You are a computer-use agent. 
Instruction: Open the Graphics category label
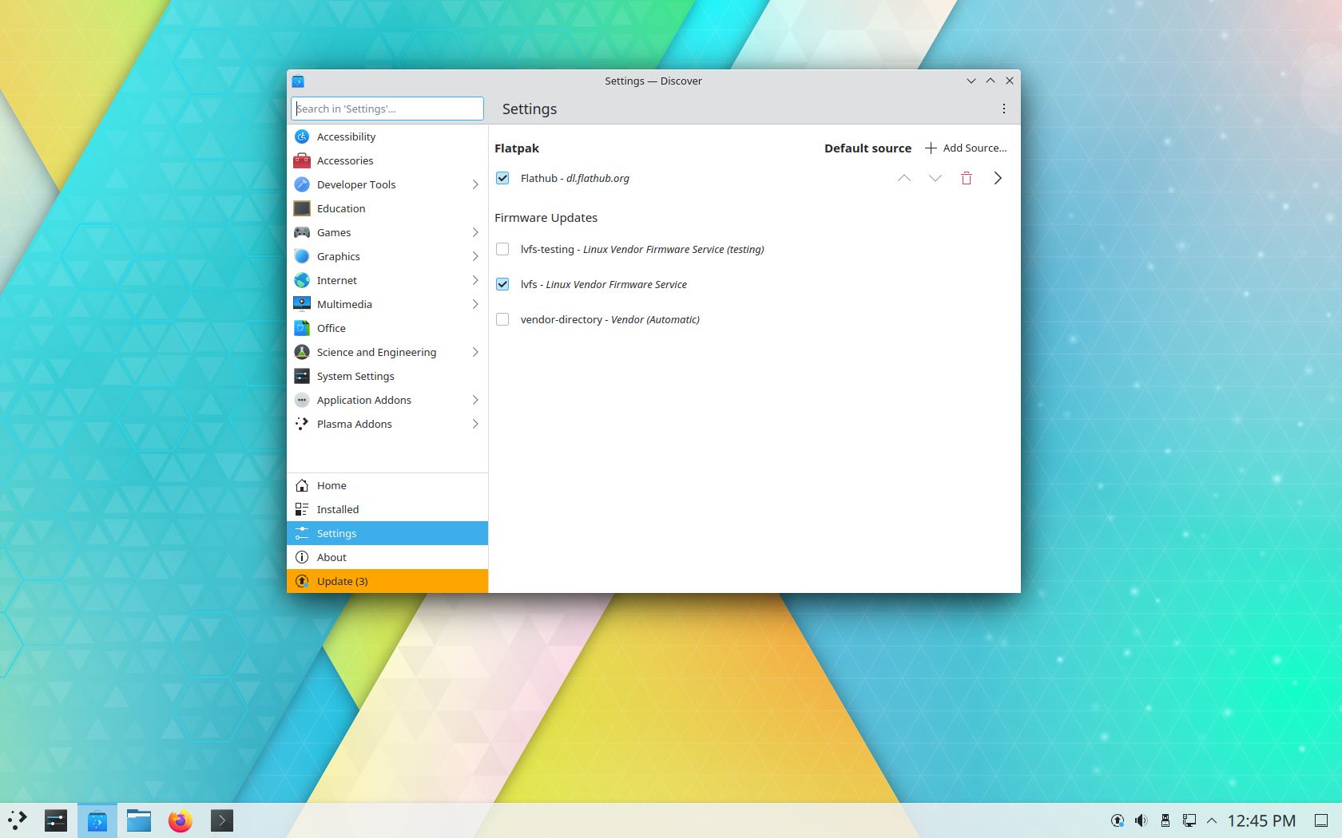pyautogui.click(x=338, y=256)
